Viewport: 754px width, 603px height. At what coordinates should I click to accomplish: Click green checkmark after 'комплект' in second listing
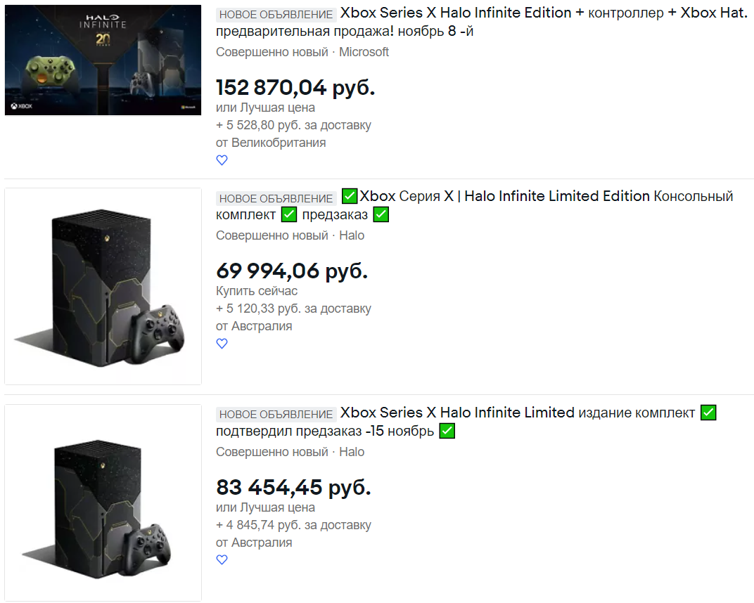pyautogui.click(x=289, y=214)
